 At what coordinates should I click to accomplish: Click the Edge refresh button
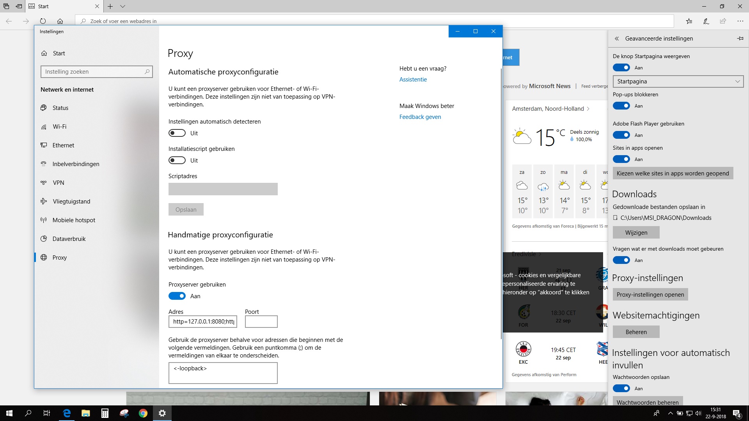click(43, 21)
